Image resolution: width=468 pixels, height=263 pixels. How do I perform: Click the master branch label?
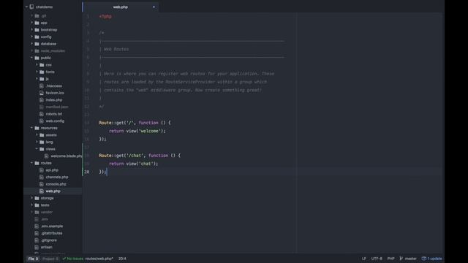410,259
